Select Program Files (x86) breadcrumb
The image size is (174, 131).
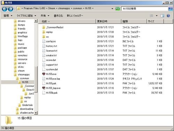pyautogui.click(x=34, y=8)
